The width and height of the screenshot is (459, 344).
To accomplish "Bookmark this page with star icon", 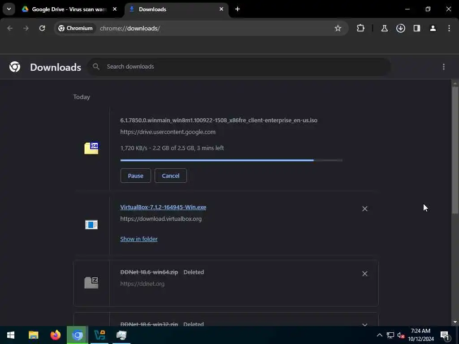I will coord(338,28).
